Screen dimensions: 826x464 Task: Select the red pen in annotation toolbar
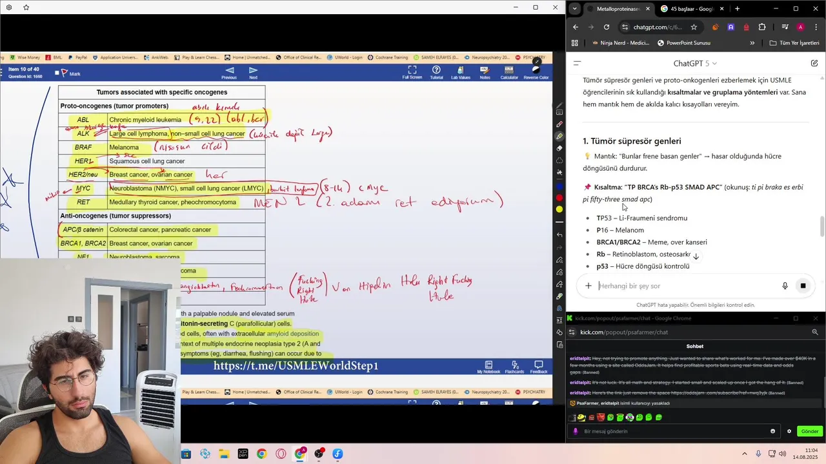click(559, 124)
